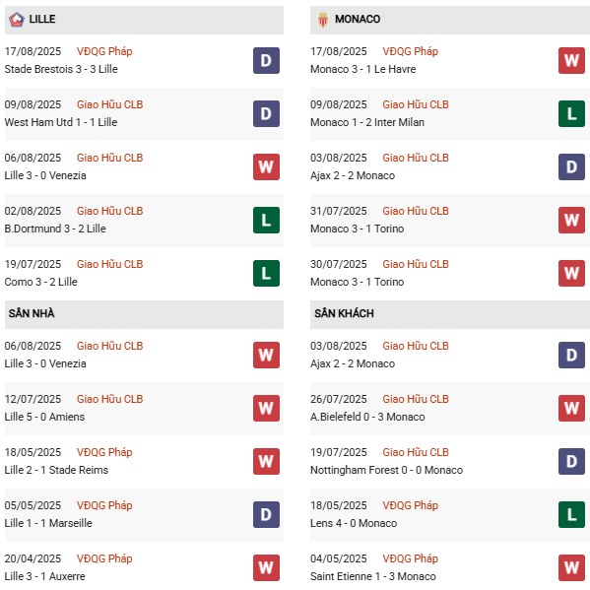Screen dimensions: 590x590
Task: Click the Lille 3 - 1 Auxerre result
Action: coord(44,576)
